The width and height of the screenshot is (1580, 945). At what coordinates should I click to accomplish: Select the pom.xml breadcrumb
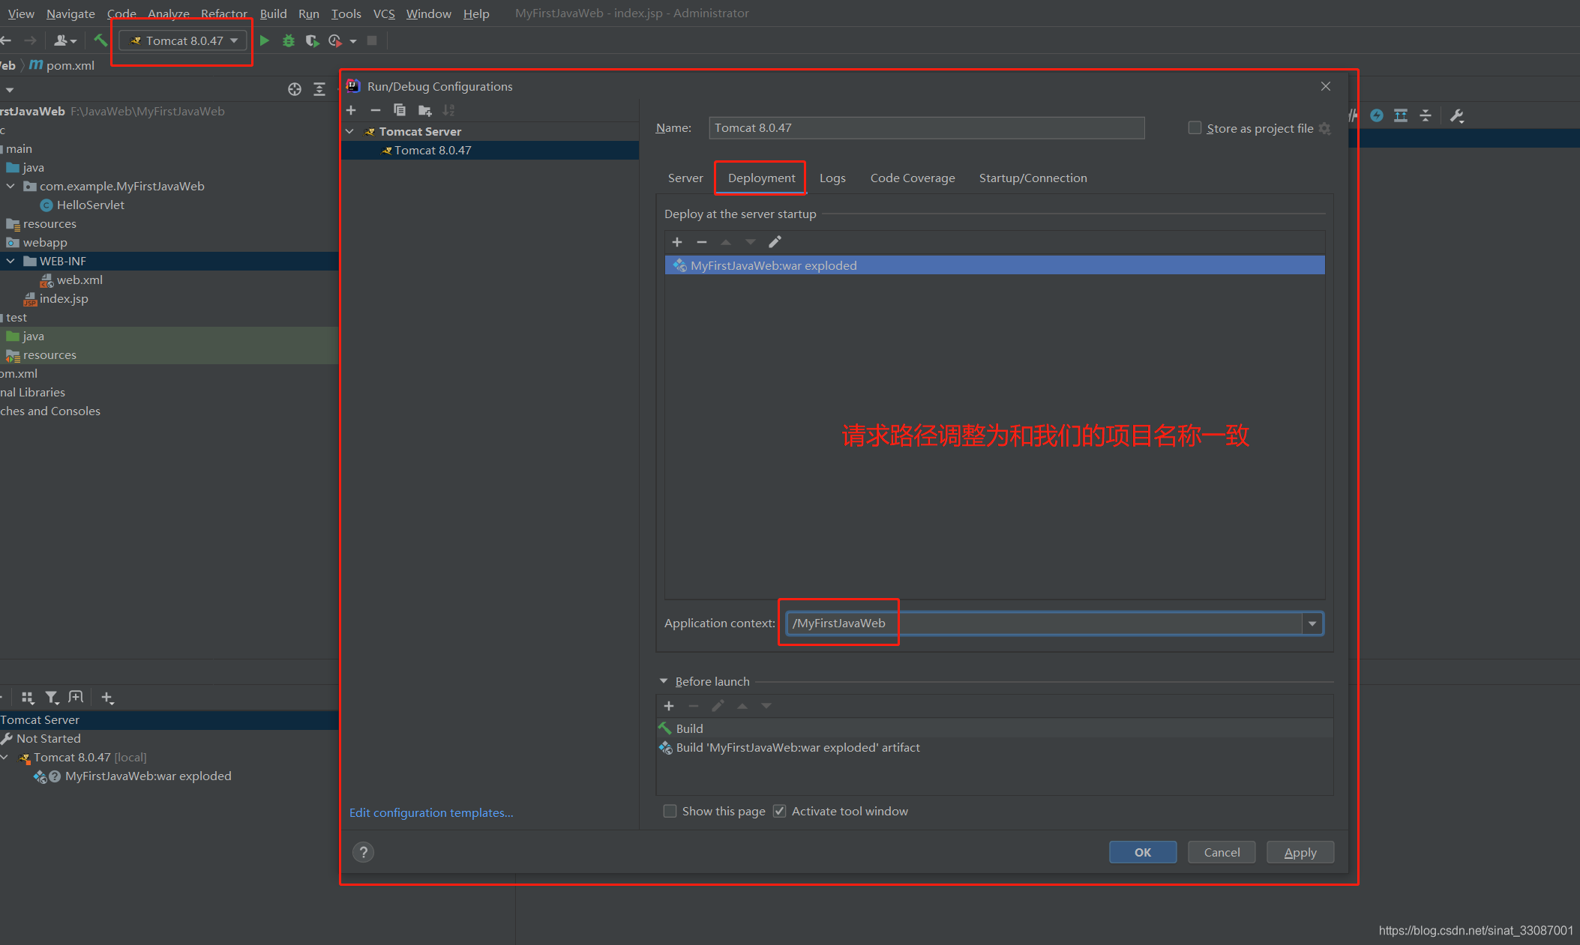coord(62,65)
